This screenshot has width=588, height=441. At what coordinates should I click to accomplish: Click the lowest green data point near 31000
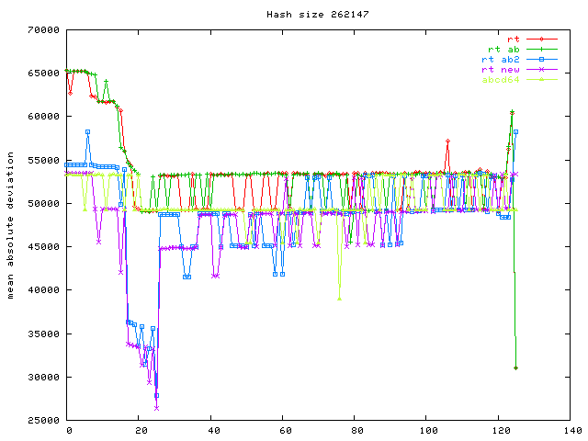(x=516, y=367)
